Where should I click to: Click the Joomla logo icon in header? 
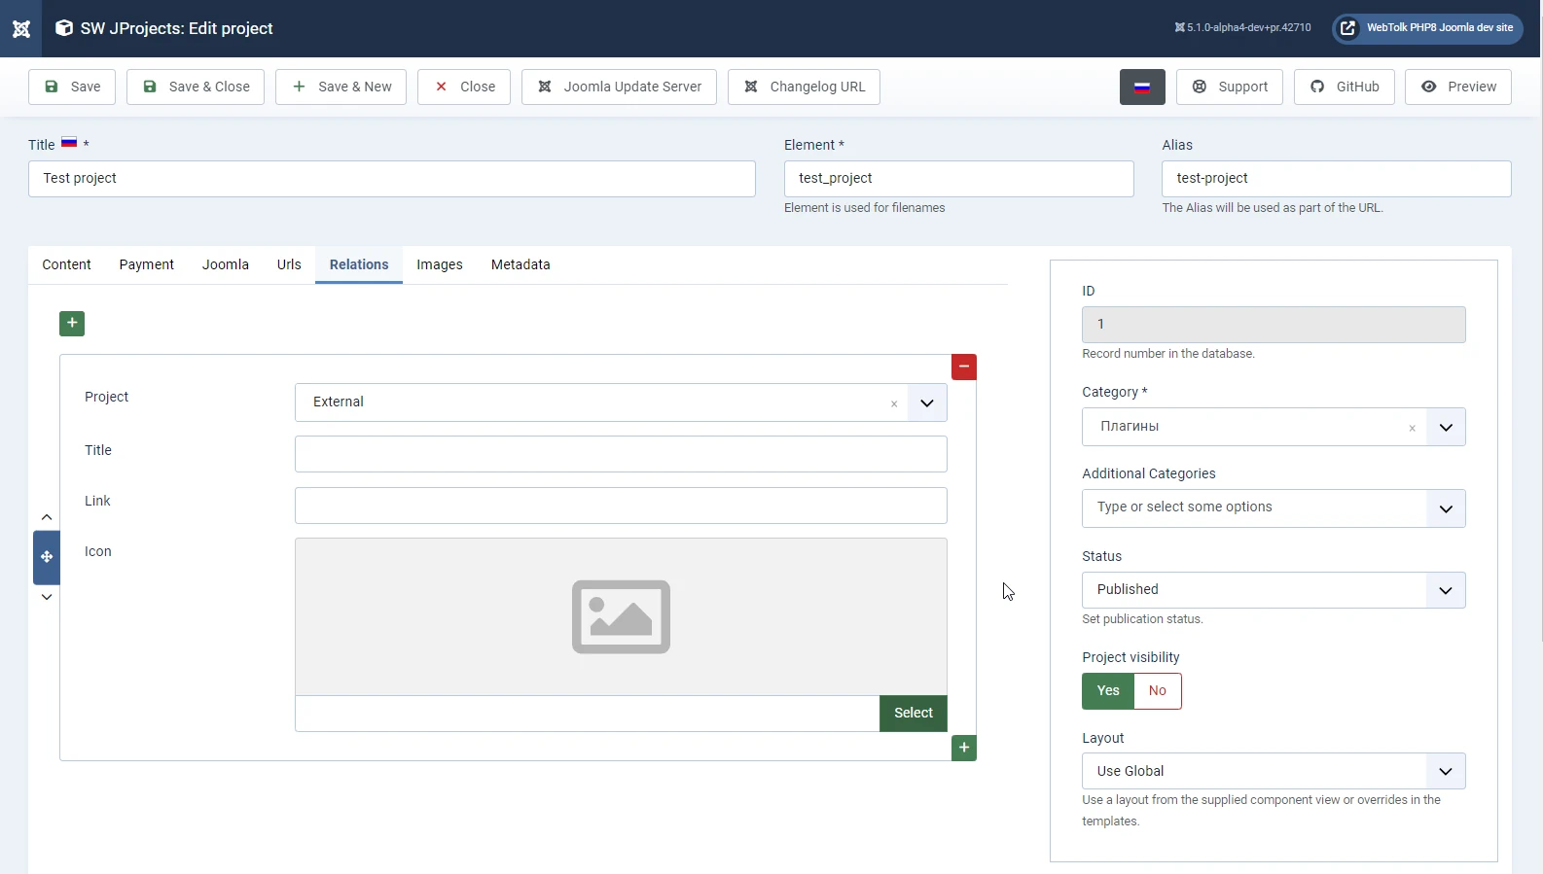(x=20, y=28)
